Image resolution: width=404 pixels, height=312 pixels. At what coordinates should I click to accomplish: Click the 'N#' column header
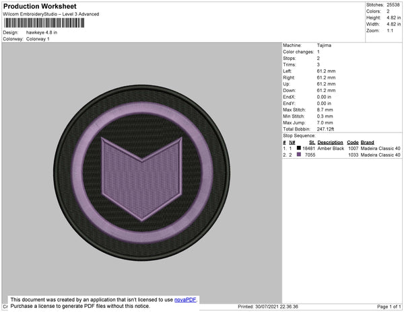[x=292, y=143]
